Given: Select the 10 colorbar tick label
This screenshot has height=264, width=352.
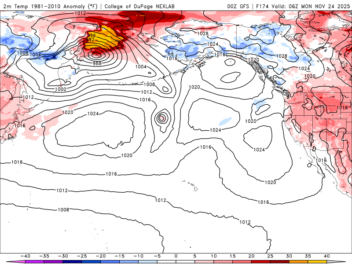Looking at the screenshot, I should pyautogui.click(x=214, y=256).
